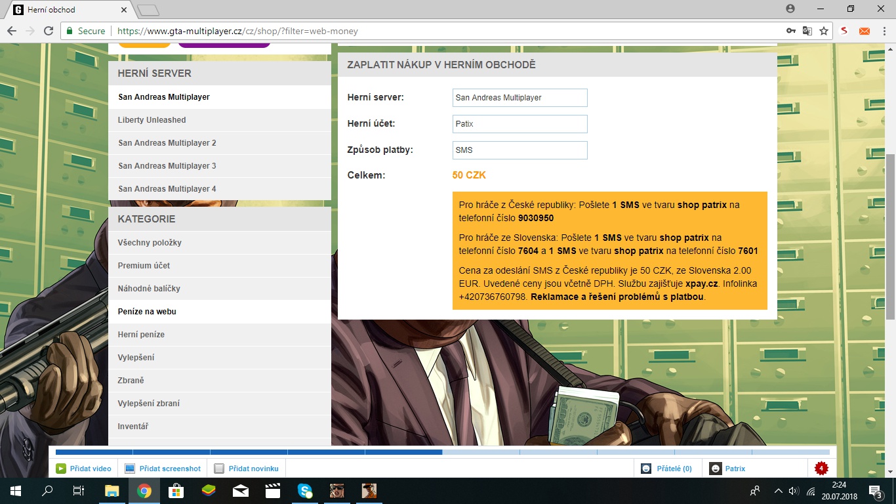The width and height of the screenshot is (896, 504).
Task: Open the Windows Start menu
Action: (x=16, y=490)
